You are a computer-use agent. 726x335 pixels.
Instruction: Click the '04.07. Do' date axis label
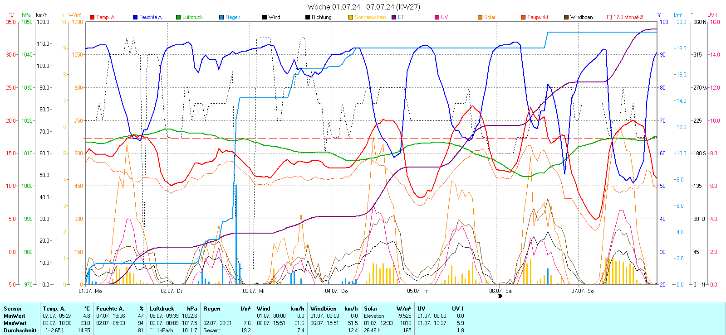coord(336,291)
